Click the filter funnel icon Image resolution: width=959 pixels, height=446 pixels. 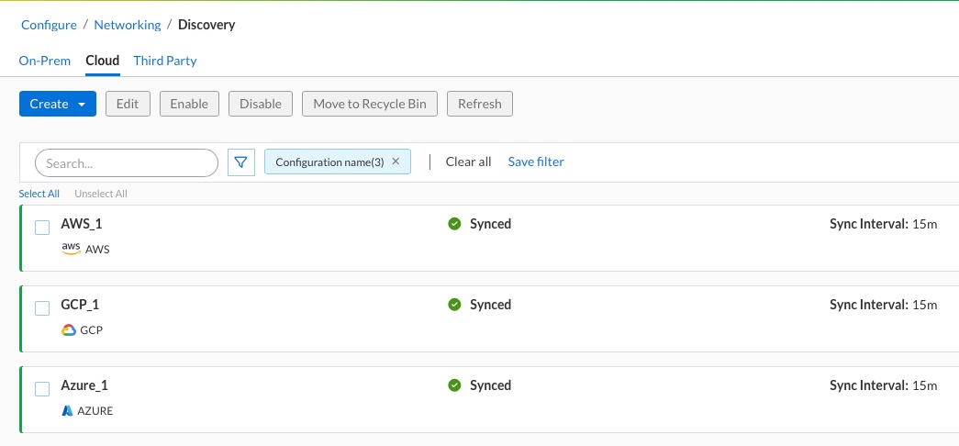pos(240,162)
